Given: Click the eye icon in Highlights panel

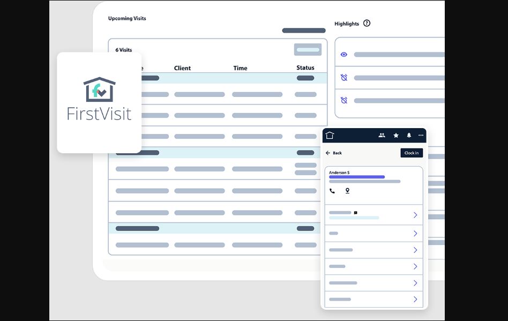Looking at the screenshot, I should pyautogui.click(x=343, y=55).
